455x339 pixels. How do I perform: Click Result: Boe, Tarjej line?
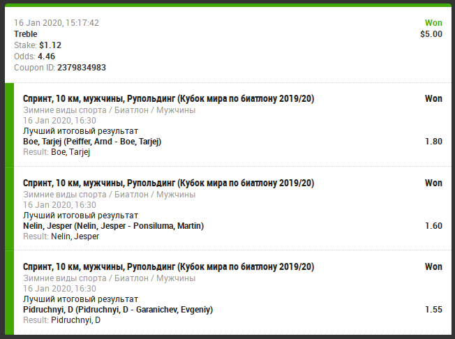(57, 152)
